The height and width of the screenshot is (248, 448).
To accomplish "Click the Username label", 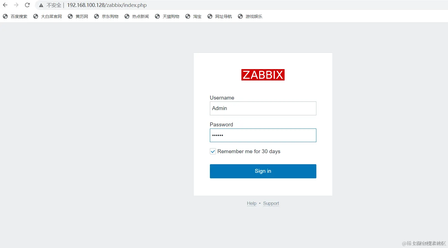I will click(x=222, y=98).
